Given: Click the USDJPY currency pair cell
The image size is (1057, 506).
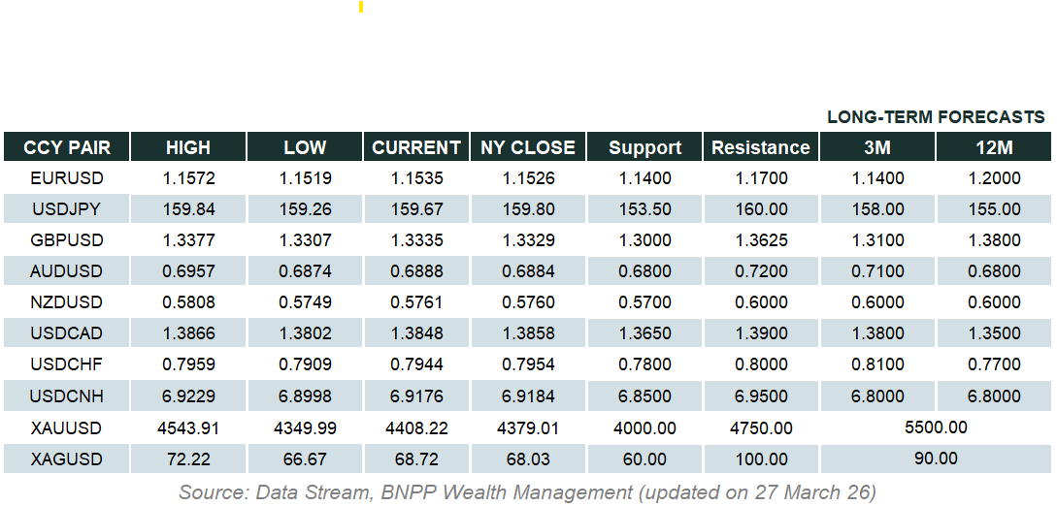Looking at the screenshot, I should pos(67,209).
